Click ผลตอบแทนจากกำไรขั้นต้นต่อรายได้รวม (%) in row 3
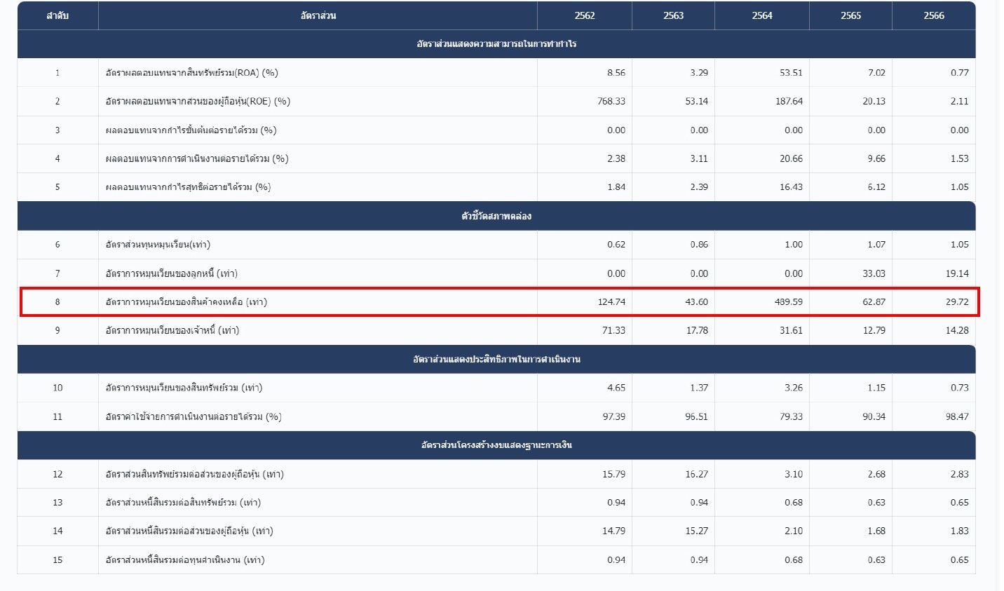 pos(191,130)
